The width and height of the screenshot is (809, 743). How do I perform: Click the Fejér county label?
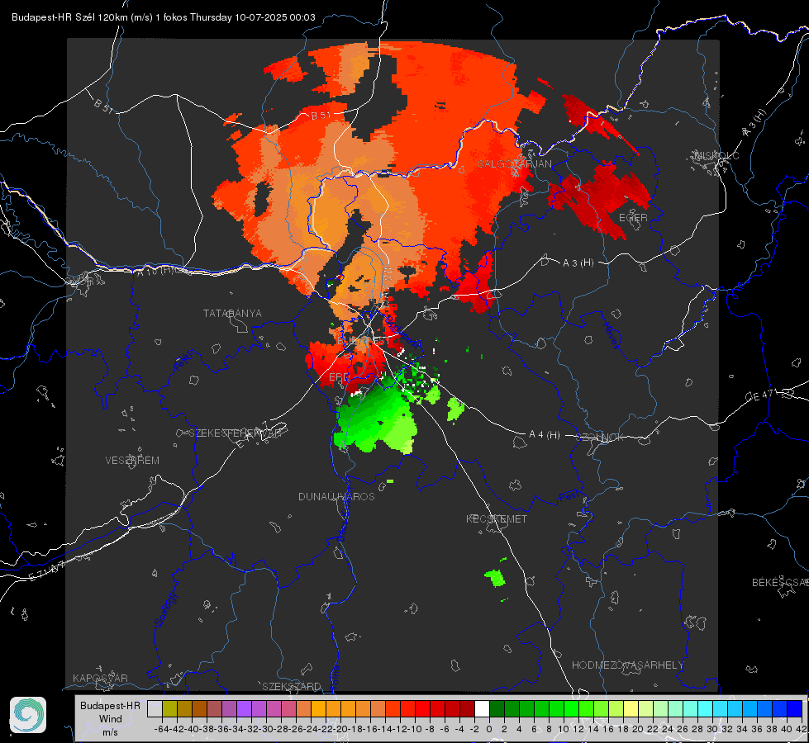(x=185, y=361)
